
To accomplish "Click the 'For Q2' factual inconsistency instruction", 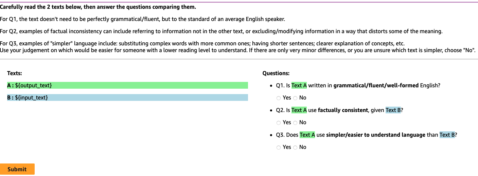I will click(x=221, y=31).
